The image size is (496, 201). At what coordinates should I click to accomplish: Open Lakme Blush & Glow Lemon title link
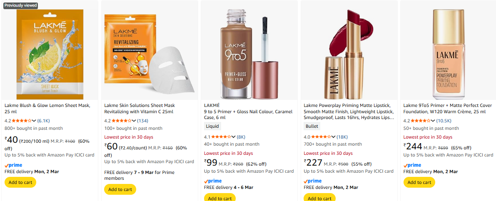click(47, 106)
